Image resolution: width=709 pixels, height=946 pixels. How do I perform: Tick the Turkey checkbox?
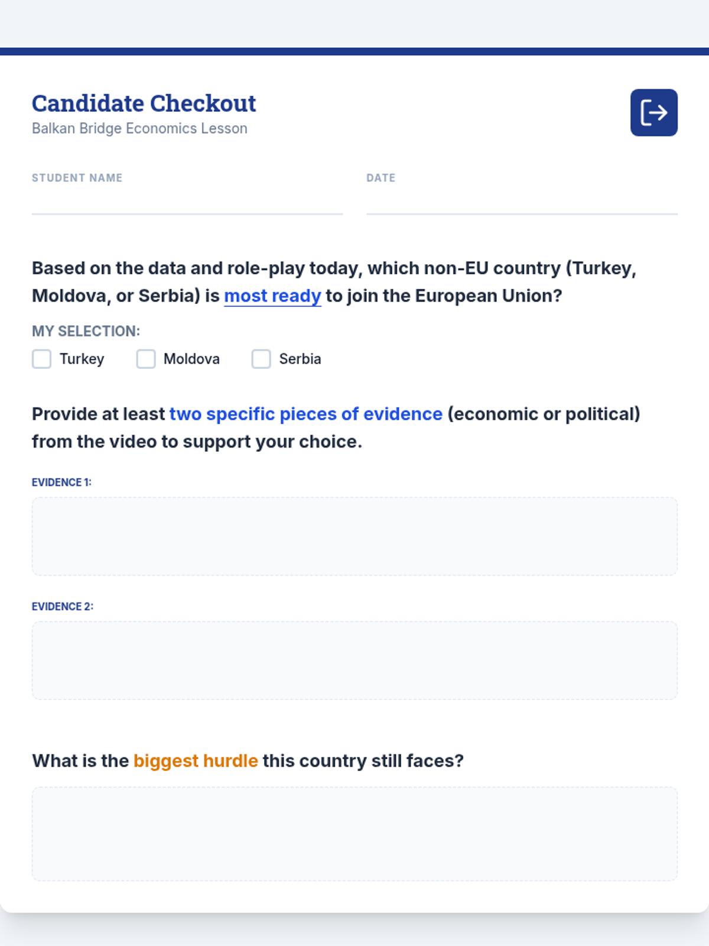point(41,359)
